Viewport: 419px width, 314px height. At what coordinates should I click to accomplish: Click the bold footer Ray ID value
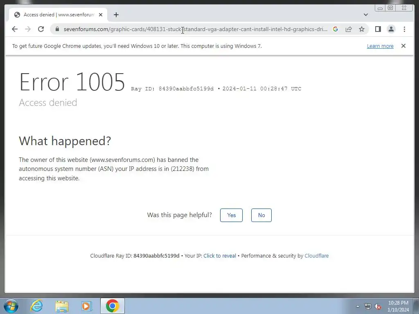pyautogui.click(x=156, y=256)
